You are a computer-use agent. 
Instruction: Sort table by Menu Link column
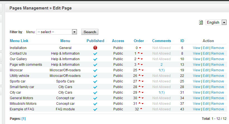coord(19,41)
